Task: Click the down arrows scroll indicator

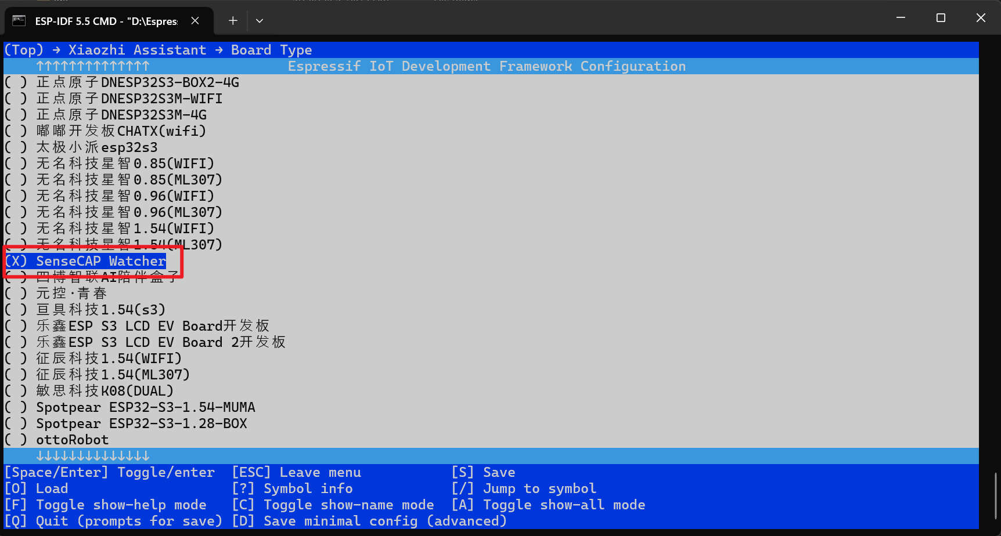Action: coord(93,456)
